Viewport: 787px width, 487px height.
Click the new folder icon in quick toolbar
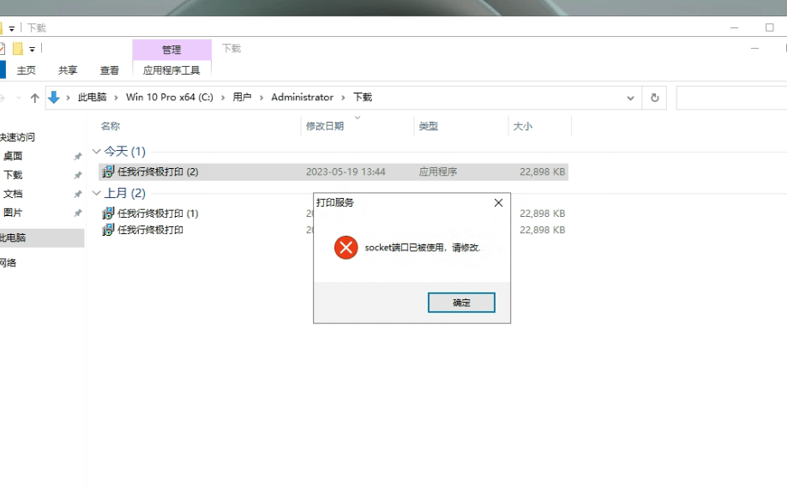click(x=18, y=49)
